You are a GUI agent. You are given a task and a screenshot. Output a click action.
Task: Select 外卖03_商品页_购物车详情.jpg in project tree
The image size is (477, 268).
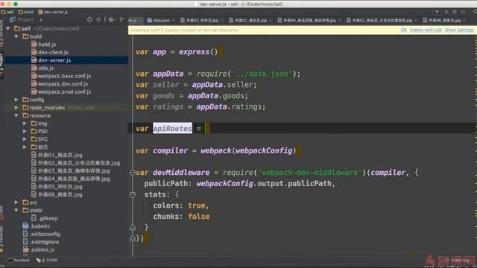74,170
